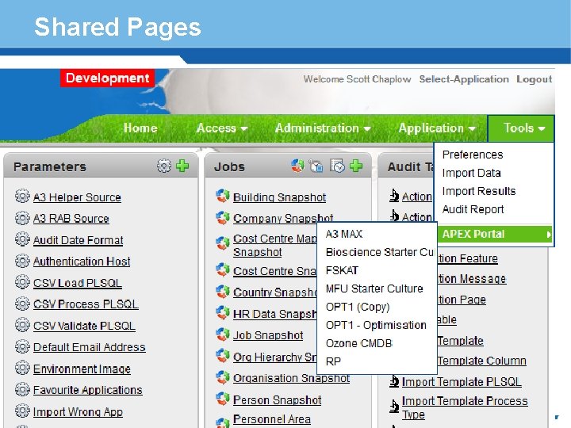Click the microscope icon beside Import Template PLSQL
Screen dimensions: 571x428
[394, 381]
